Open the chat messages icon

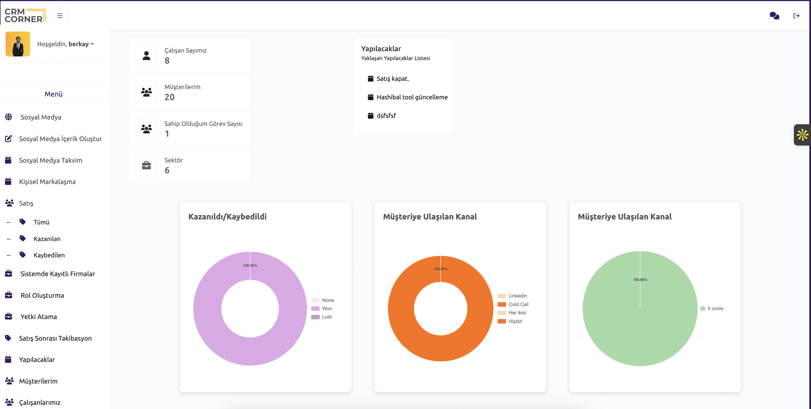coord(774,16)
